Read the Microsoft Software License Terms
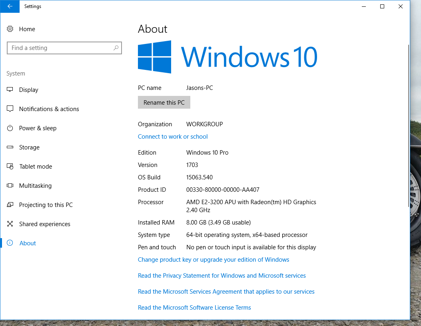Screen dimensions: 421x326 pyautogui.click(x=194, y=308)
